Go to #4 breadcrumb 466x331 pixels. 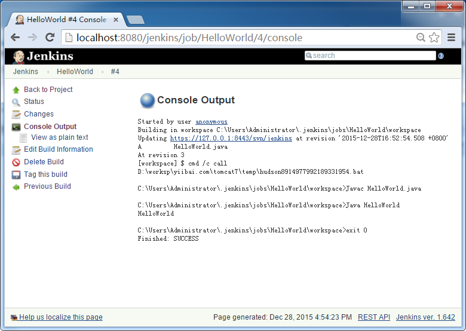115,72
